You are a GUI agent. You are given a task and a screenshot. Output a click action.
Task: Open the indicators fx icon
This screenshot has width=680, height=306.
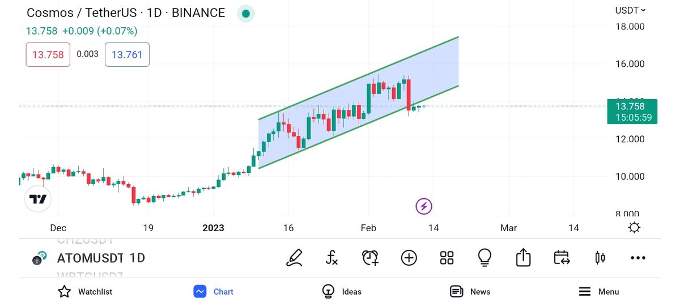[332, 258]
